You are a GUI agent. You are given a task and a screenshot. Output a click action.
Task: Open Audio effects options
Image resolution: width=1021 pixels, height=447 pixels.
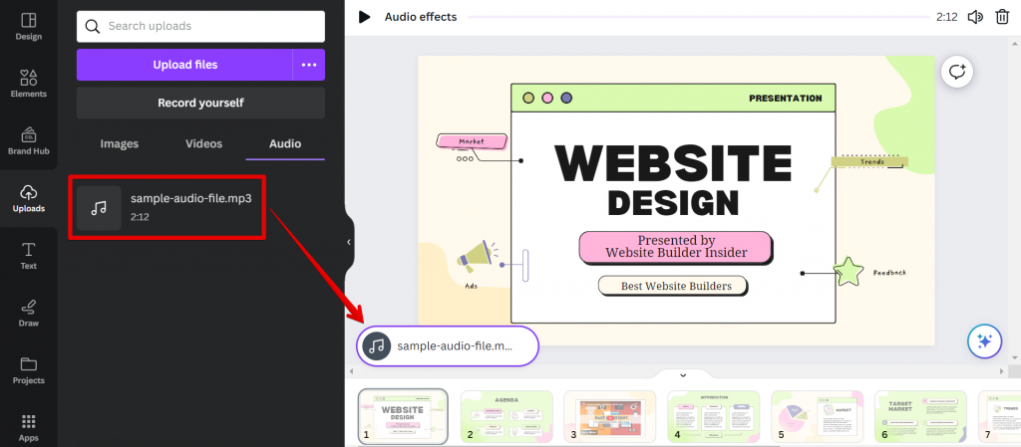[421, 17]
